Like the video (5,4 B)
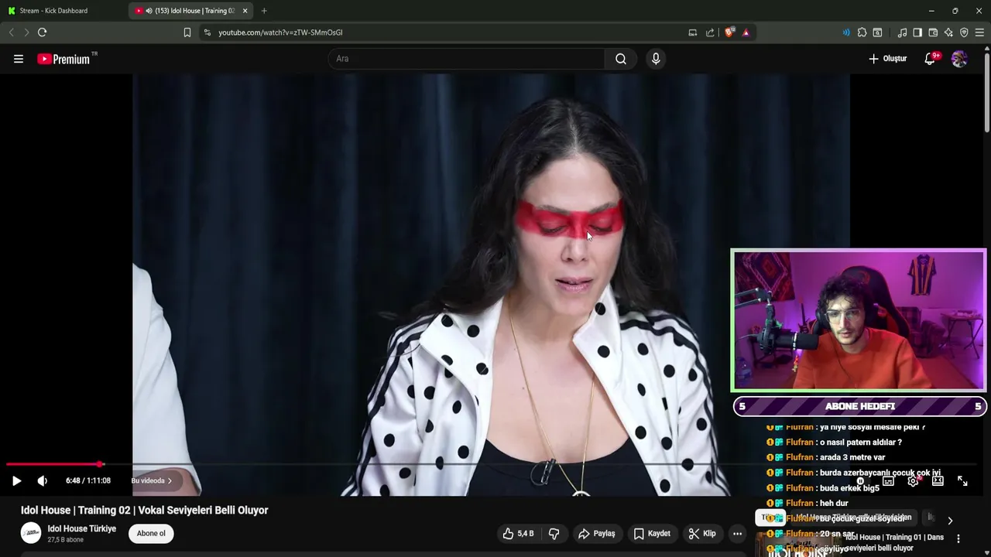The image size is (991, 557). click(518, 534)
